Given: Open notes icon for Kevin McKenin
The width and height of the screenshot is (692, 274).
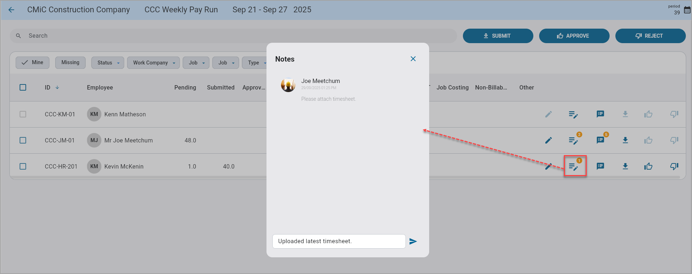Looking at the screenshot, I should (x=574, y=166).
